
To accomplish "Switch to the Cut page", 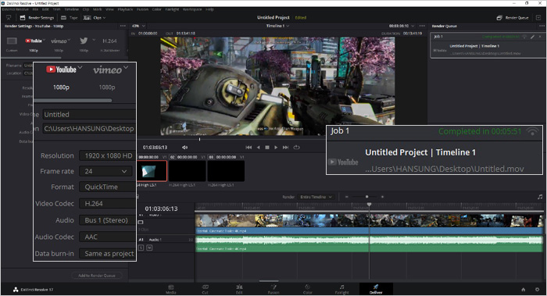I will point(205,290).
